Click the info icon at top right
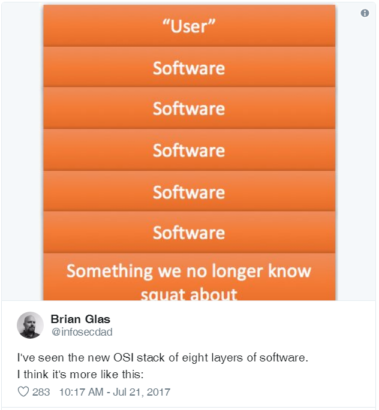Viewport: 379px width, 410px height. 365,13
